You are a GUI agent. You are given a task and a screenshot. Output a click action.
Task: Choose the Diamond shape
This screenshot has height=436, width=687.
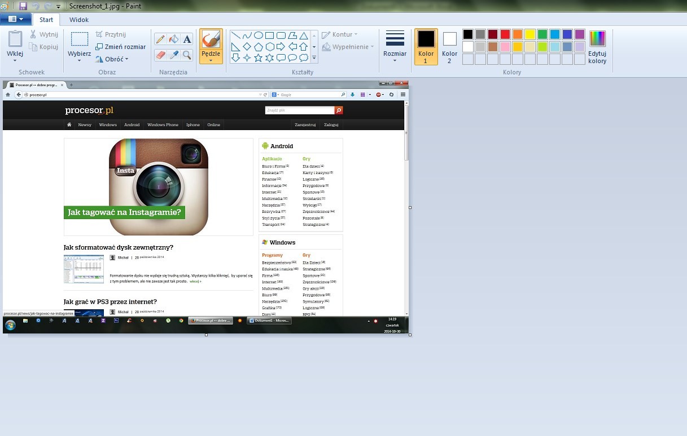[x=247, y=47]
